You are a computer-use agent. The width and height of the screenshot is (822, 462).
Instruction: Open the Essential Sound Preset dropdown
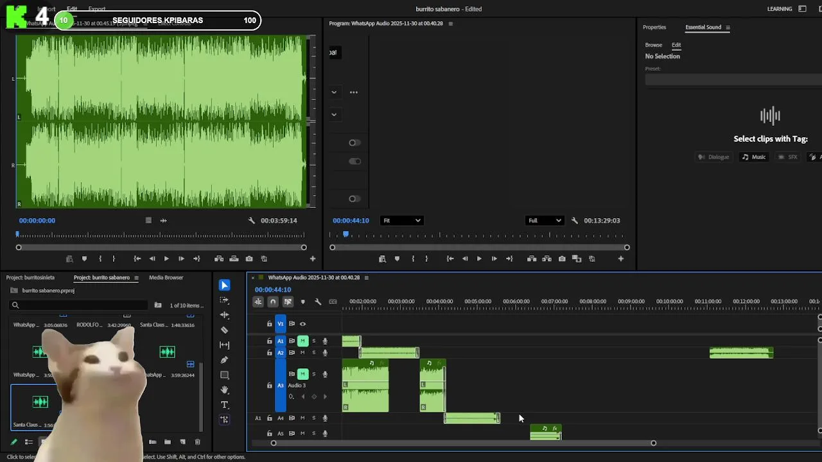[733, 80]
